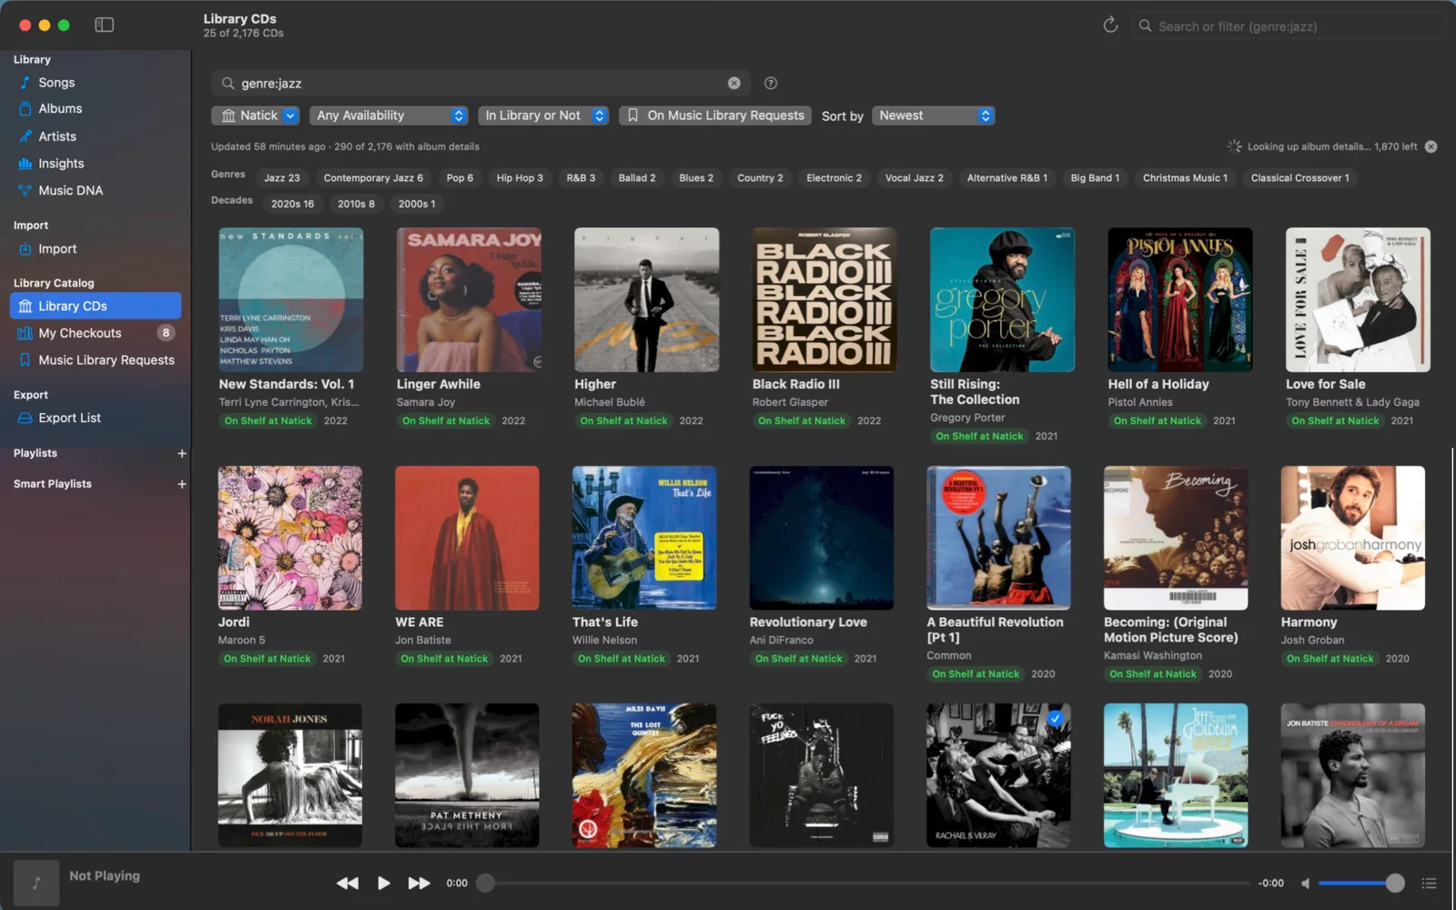
Task: Open the Any Availability dropdown
Action: [x=389, y=116]
